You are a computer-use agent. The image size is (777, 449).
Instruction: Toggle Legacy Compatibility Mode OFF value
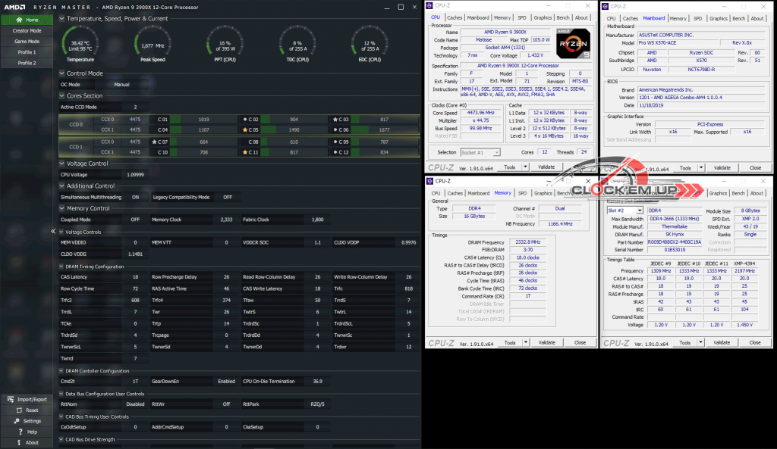point(227,197)
